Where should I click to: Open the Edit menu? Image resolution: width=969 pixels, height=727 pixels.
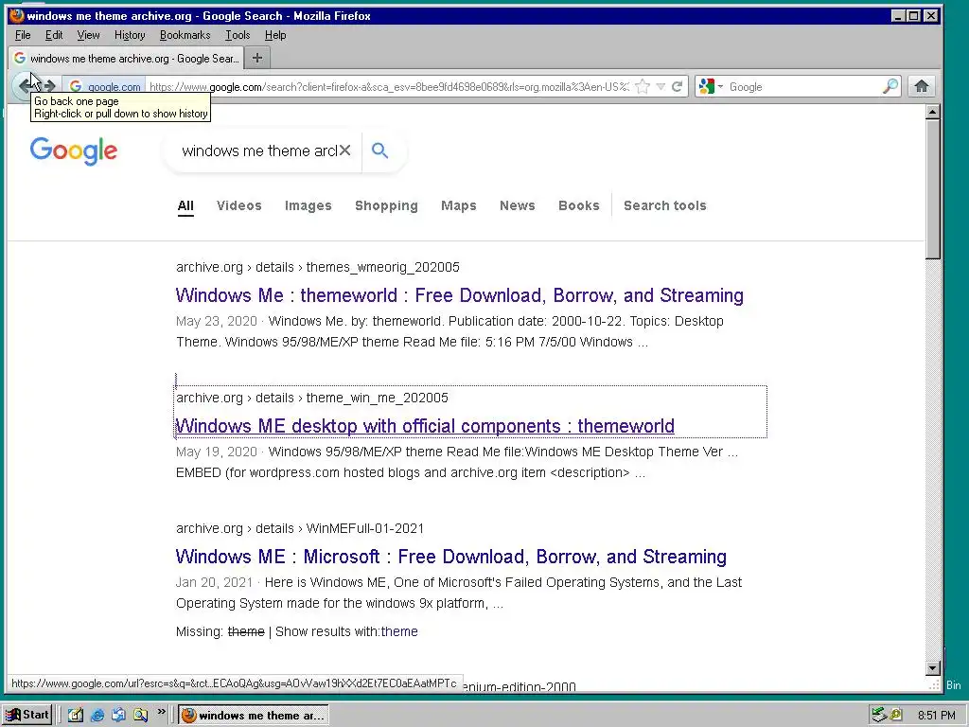tap(54, 35)
